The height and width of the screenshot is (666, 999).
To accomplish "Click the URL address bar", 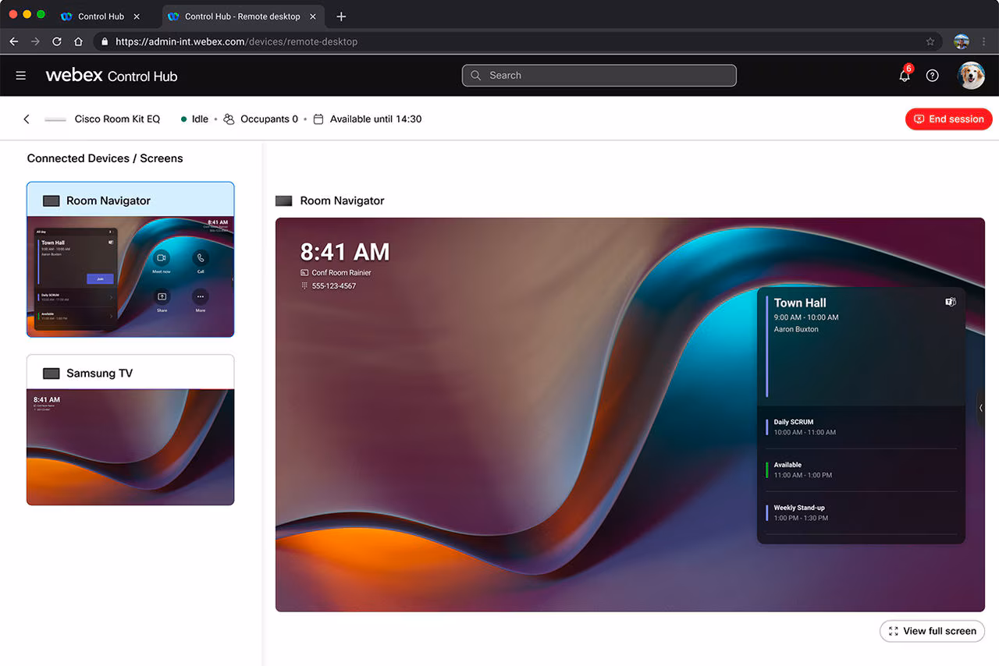I will (x=517, y=41).
